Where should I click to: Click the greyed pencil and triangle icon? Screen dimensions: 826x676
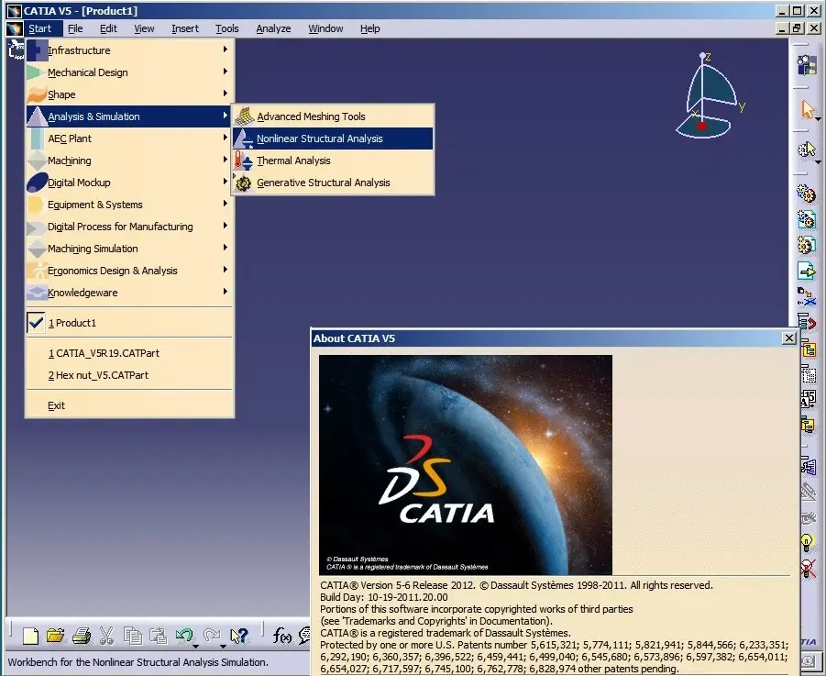pos(808,492)
